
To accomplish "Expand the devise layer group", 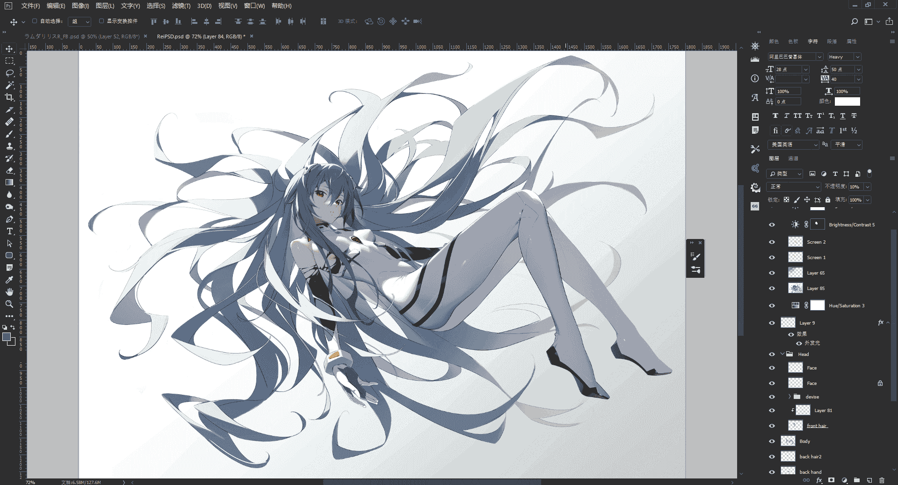I will tap(790, 397).
